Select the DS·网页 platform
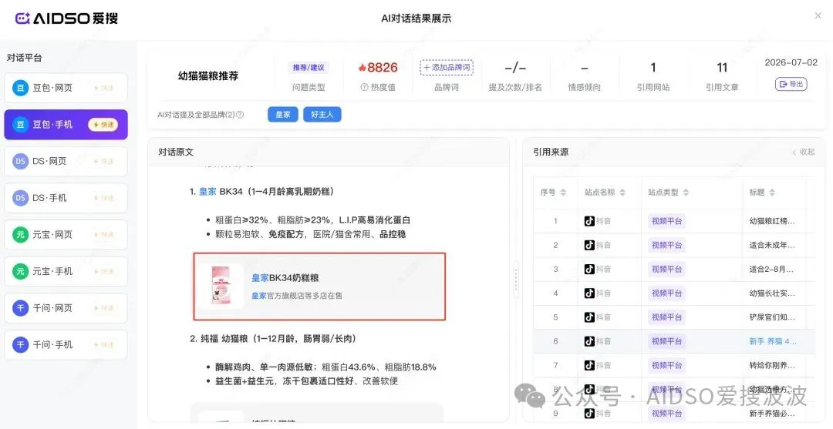833x429 pixels. pyautogui.click(x=66, y=161)
